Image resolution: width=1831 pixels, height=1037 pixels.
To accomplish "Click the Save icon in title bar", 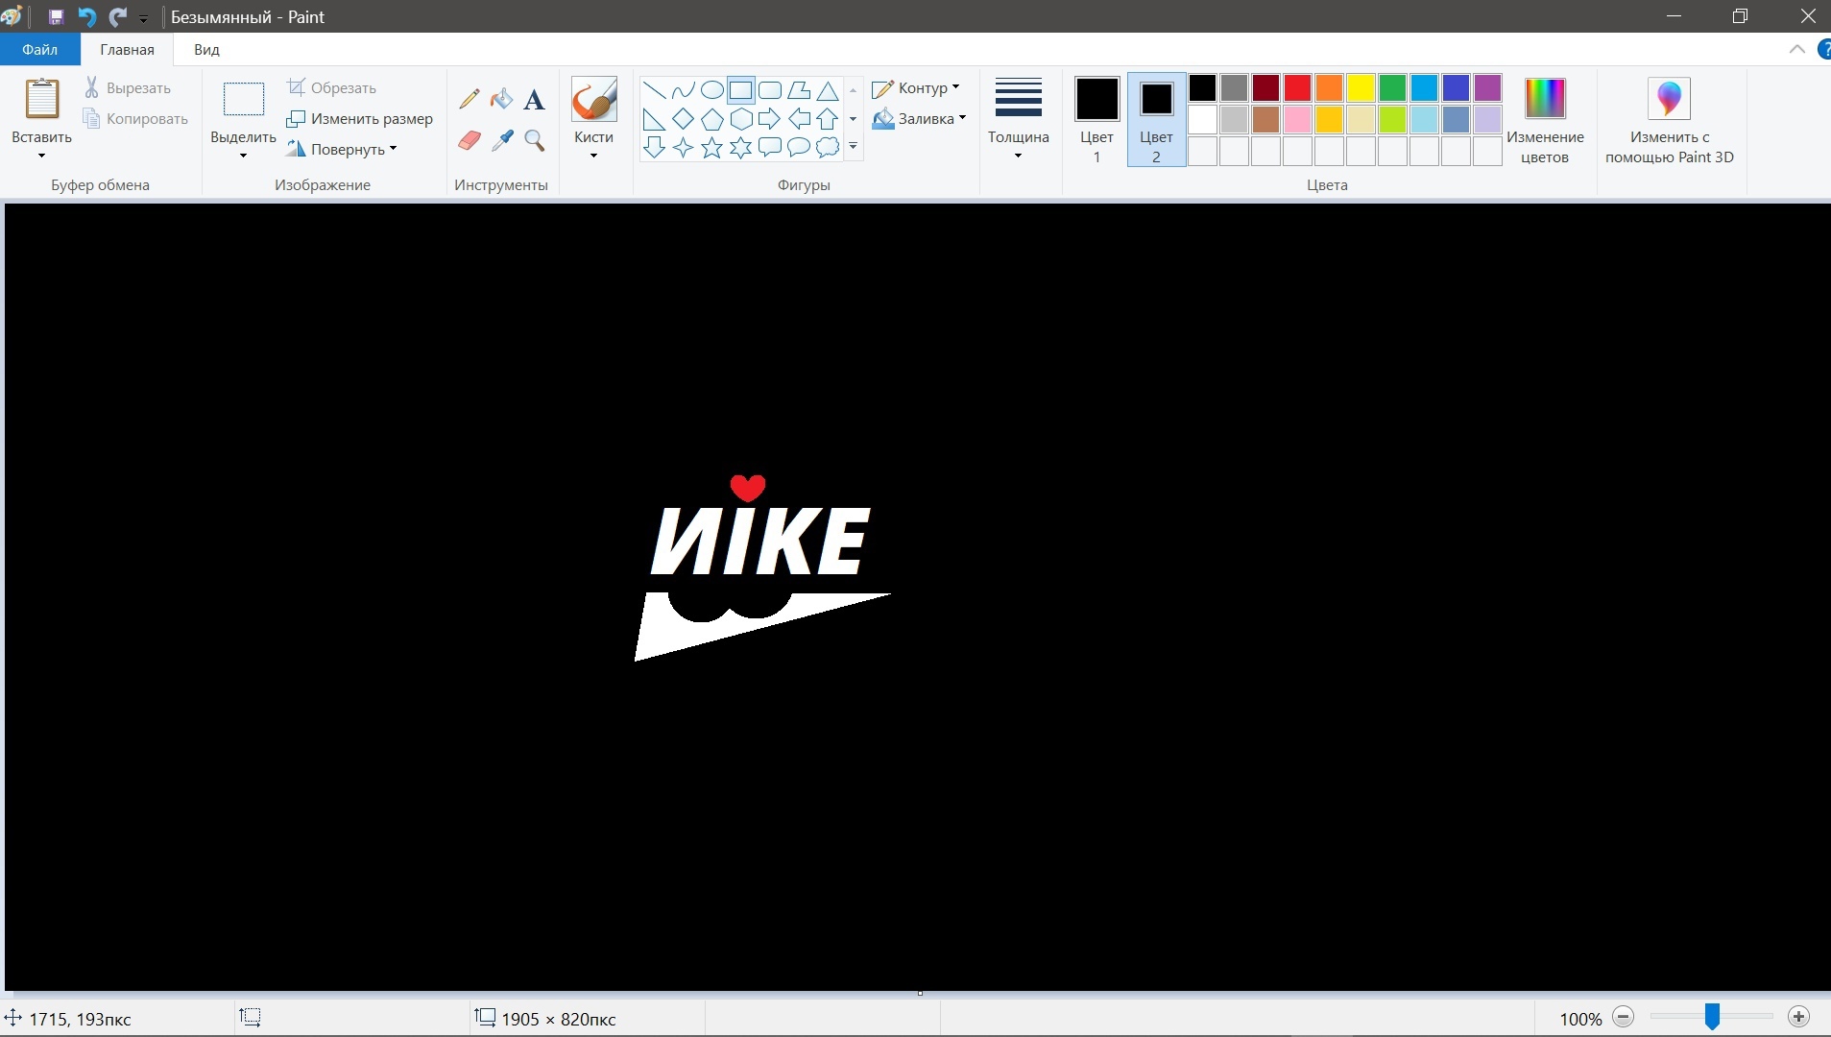I will [x=56, y=17].
